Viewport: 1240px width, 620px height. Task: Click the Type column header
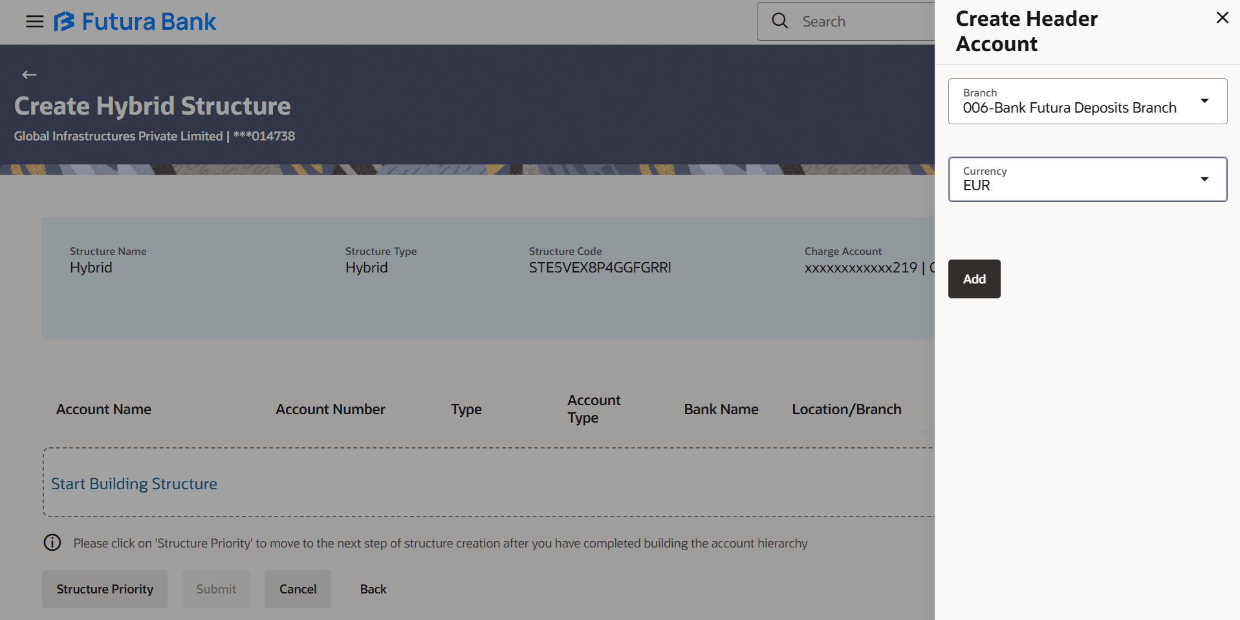[466, 409]
